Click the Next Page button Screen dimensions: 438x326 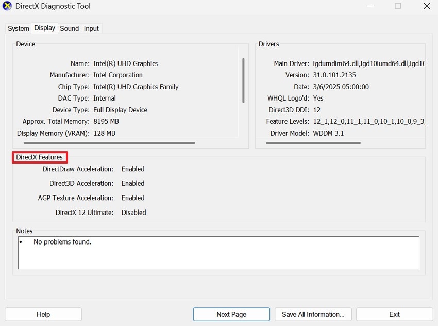(x=231, y=314)
